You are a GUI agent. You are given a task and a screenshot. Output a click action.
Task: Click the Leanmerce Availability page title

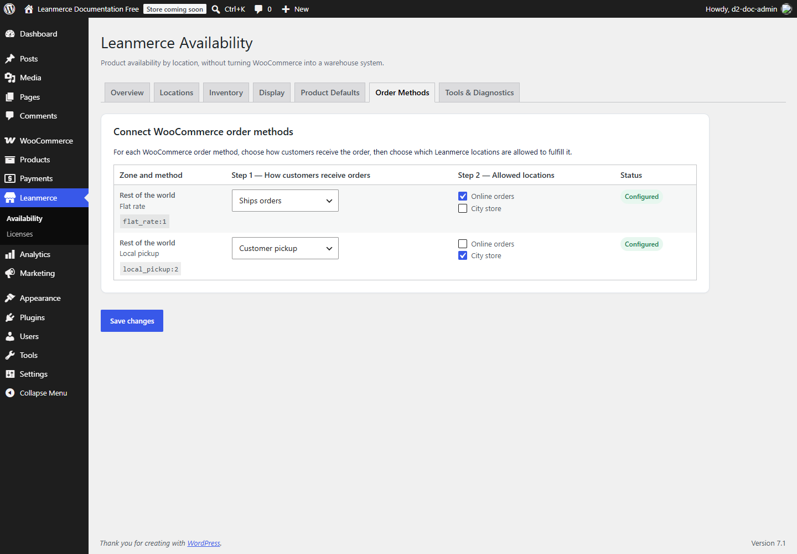coord(177,43)
